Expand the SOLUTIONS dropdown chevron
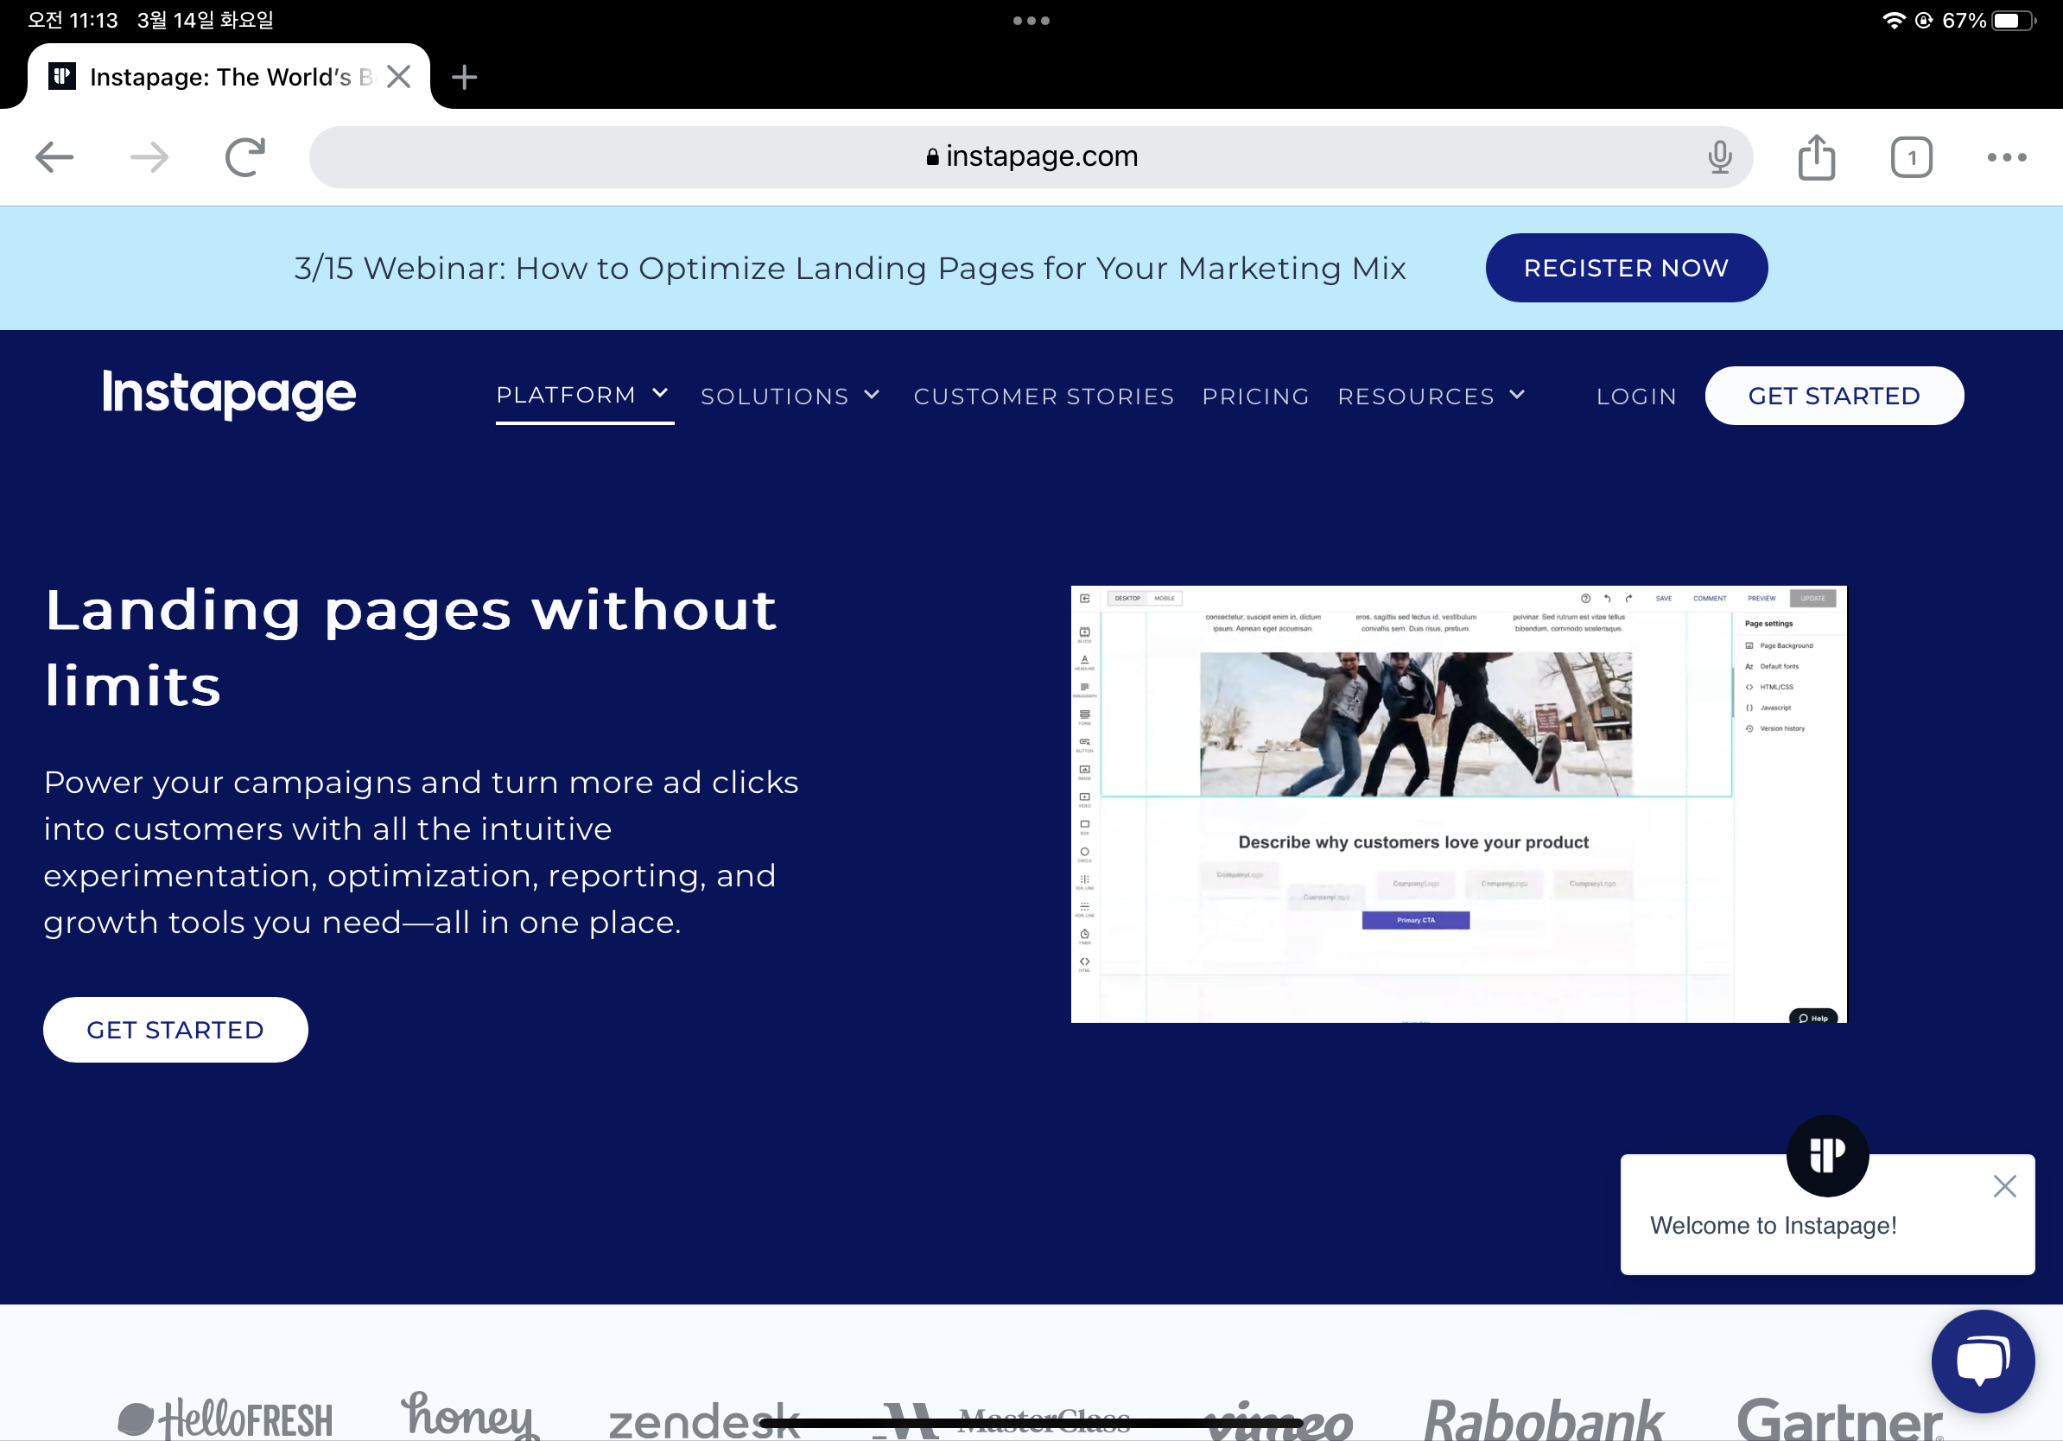 pos(872,396)
